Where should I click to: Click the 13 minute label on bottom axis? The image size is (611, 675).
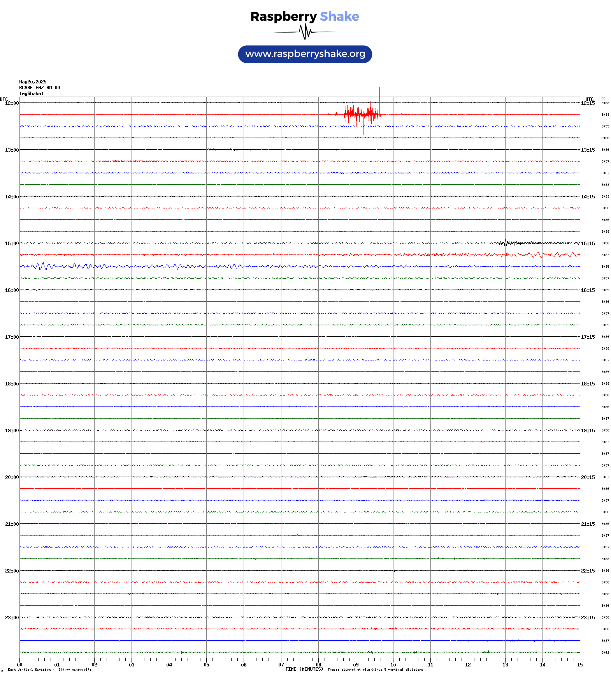(505, 665)
